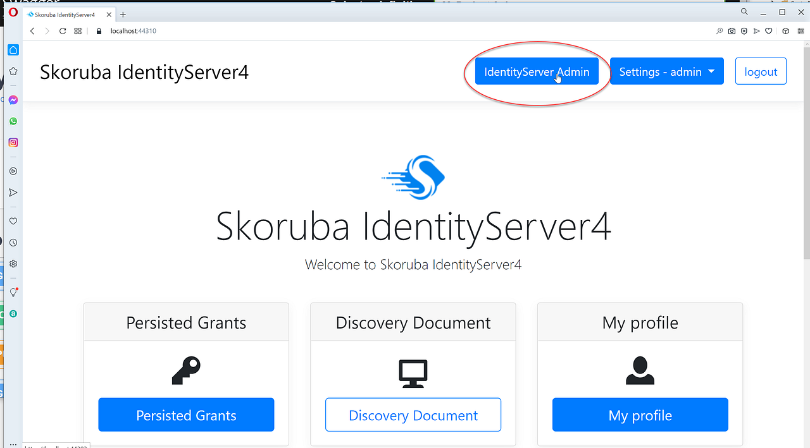
Task: Click the IdentityServer Admin button
Action: (x=537, y=71)
